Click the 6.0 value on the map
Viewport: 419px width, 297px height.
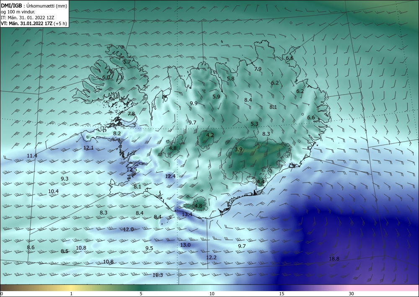pos(106,77)
